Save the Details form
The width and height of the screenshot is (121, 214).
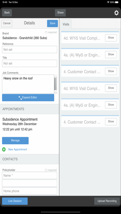[52, 23]
